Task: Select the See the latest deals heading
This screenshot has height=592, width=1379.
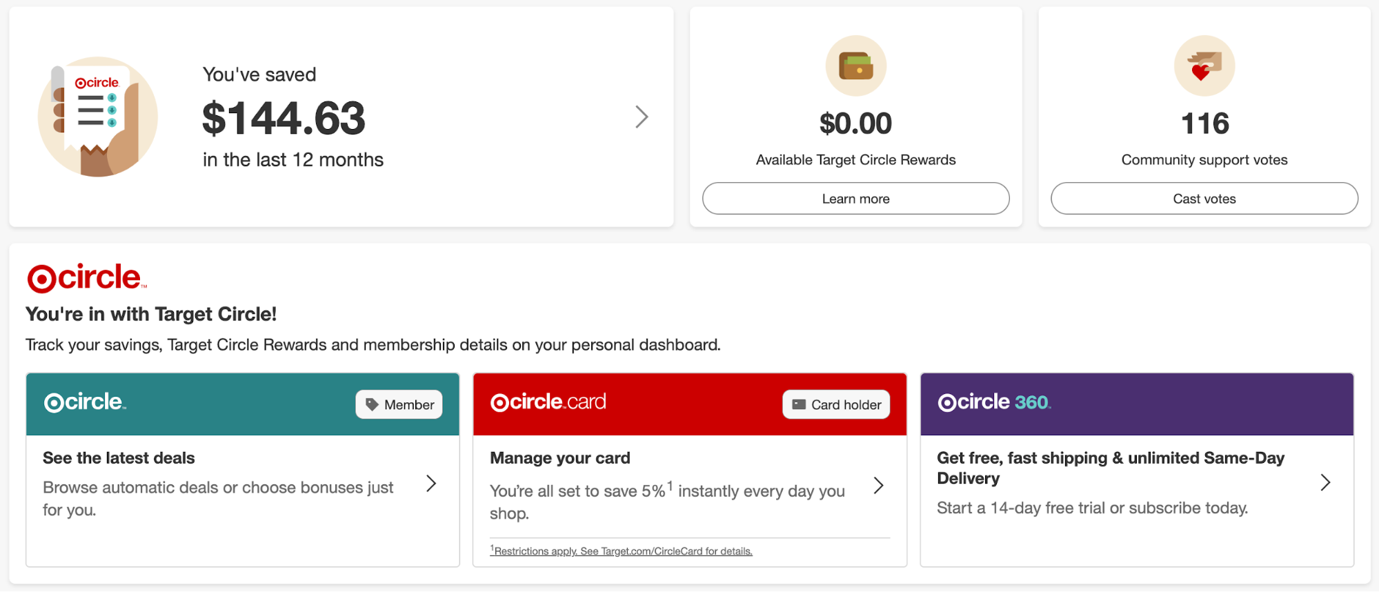Action: (x=119, y=458)
